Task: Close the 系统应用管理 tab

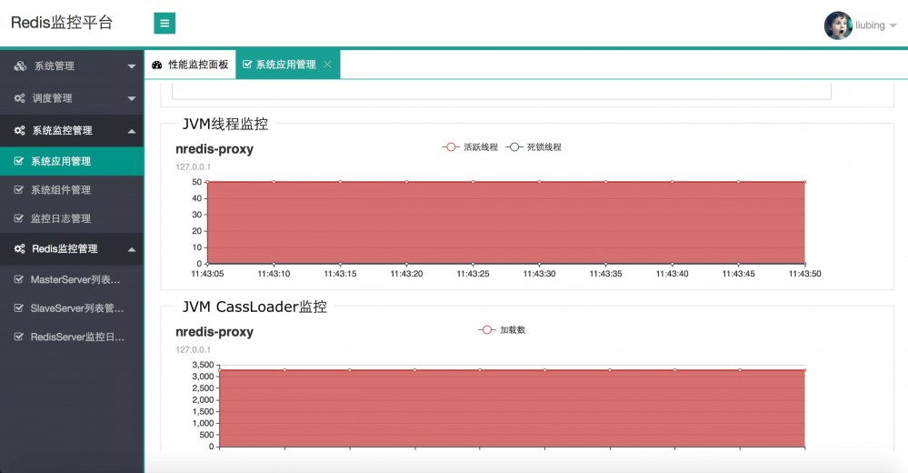Action: [327, 65]
